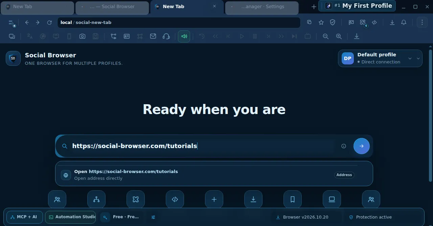Open the tab list icon with badge 4
433x226 pixels.
tap(12, 23)
